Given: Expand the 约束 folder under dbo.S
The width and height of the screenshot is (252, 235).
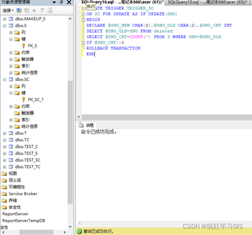Looking at the screenshot, I should coord(11,53).
